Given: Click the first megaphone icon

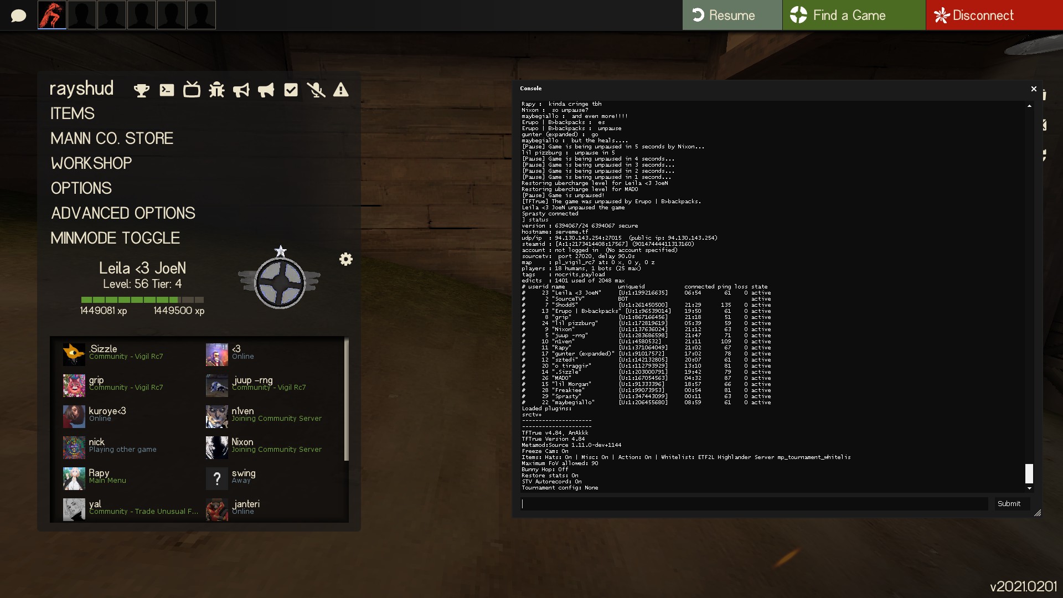Looking at the screenshot, I should (241, 90).
